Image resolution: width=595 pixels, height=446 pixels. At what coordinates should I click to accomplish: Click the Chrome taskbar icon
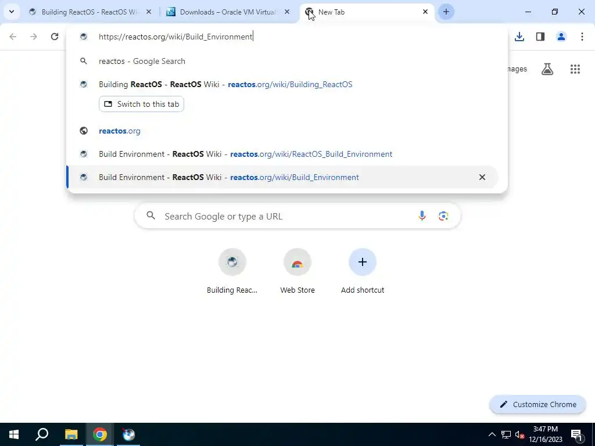(100, 434)
